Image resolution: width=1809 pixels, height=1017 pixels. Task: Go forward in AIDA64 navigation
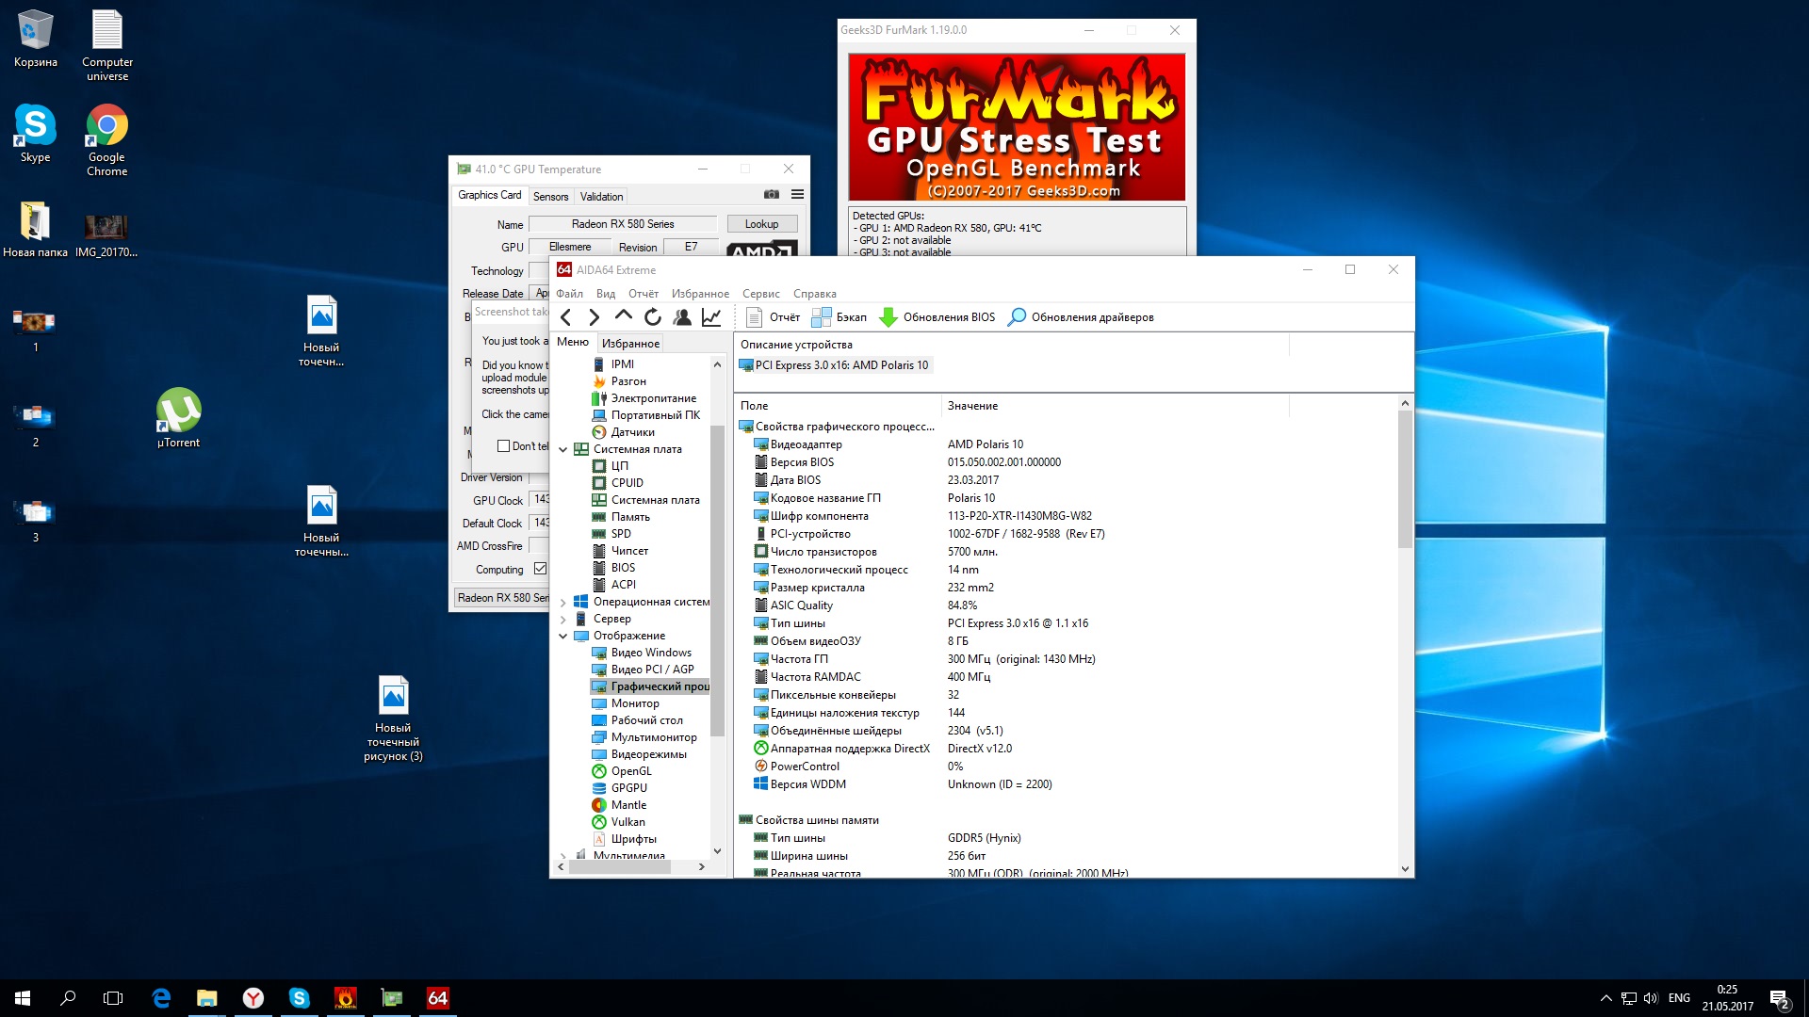594,317
